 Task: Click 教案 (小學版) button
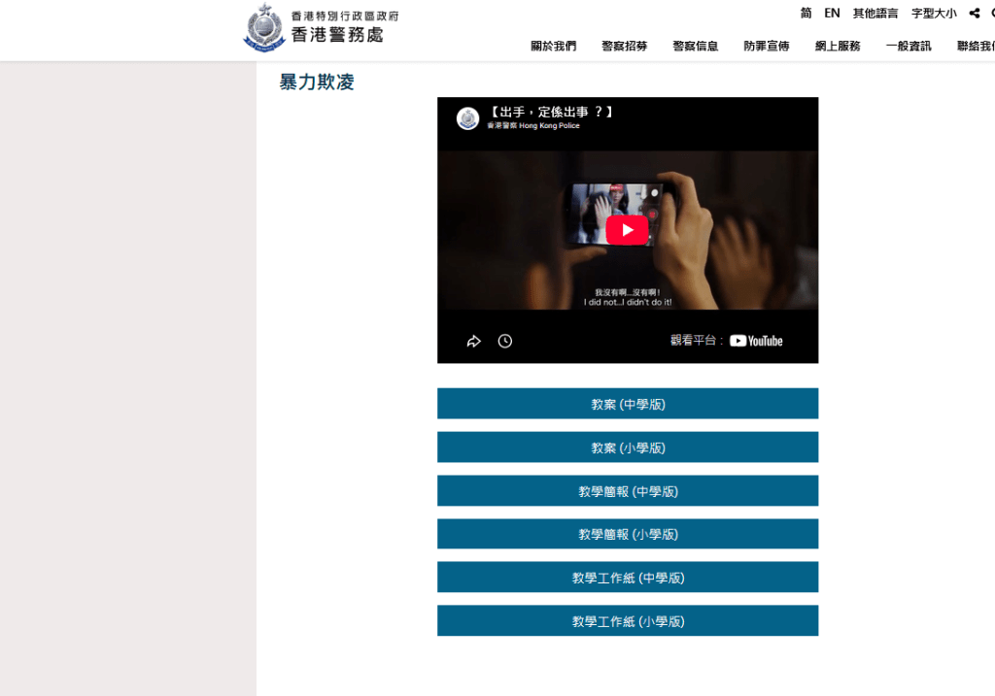coord(628,447)
